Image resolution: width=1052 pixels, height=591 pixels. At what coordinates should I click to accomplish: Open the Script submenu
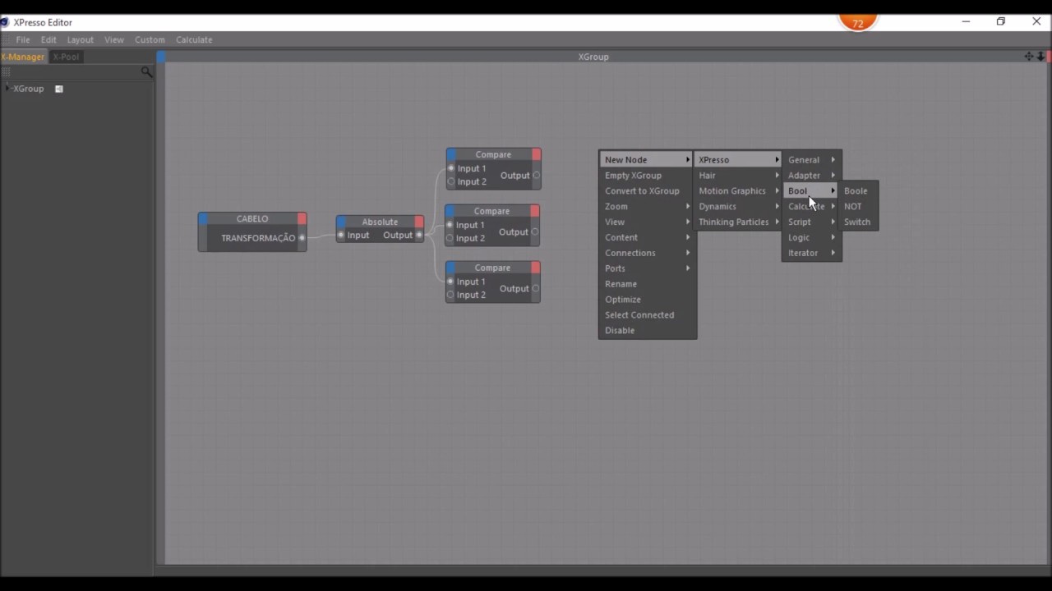[811, 222]
